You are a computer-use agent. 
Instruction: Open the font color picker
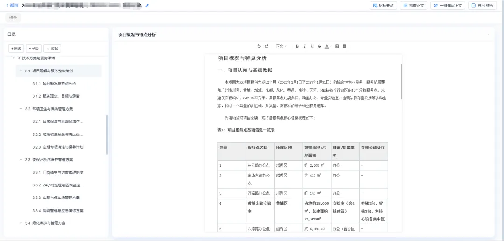click(x=328, y=46)
